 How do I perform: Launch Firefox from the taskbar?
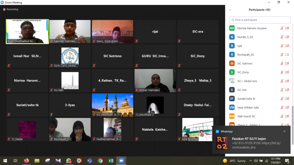click(x=26, y=161)
